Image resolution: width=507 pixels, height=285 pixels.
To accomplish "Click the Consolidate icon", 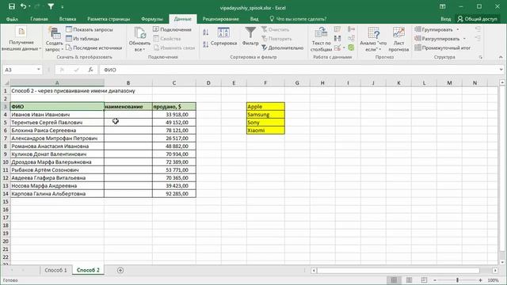I will pos(351,29).
